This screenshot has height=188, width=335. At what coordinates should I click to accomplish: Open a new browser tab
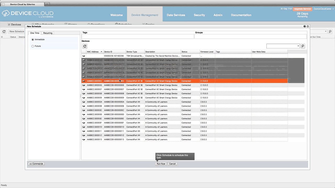tap(47, 4)
